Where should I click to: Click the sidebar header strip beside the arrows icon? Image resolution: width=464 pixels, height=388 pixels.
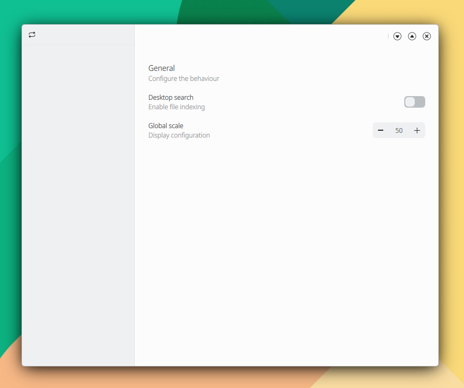pyautogui.click(x=84, y=35)
